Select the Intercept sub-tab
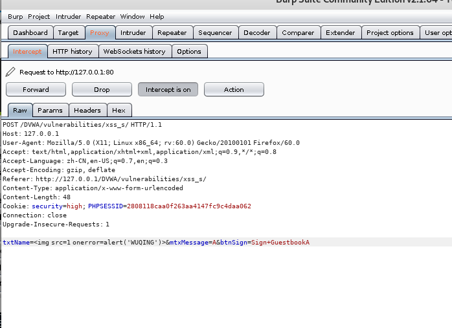This screenshot has height=328, width=452. 27,51
